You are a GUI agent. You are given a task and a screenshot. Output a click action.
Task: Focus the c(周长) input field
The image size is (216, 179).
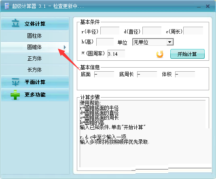(193, 31)
